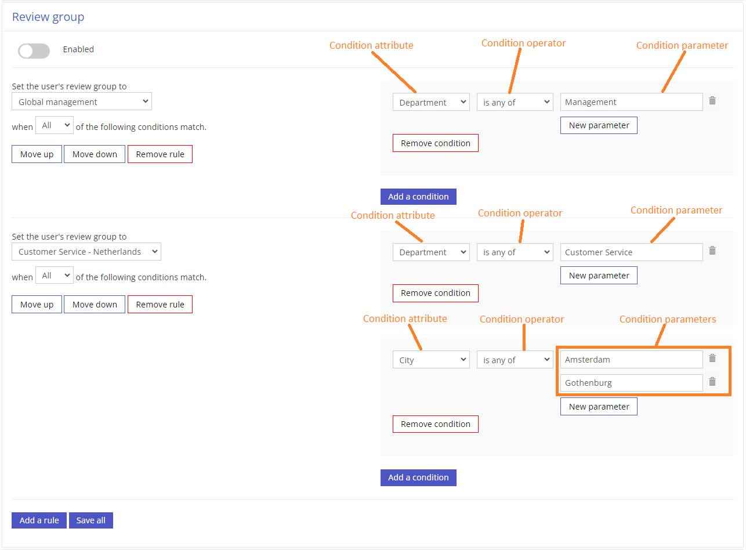The height and width of the screenshot is (550, 746).
Task: Delete the Customer Service parameter trash icon
Action: tap(712, 251)
